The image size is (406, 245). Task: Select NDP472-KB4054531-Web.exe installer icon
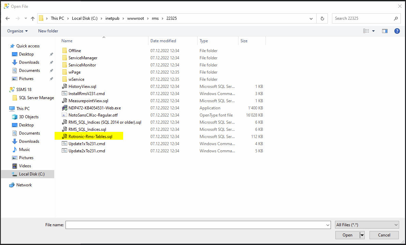(x=64, y=108)
